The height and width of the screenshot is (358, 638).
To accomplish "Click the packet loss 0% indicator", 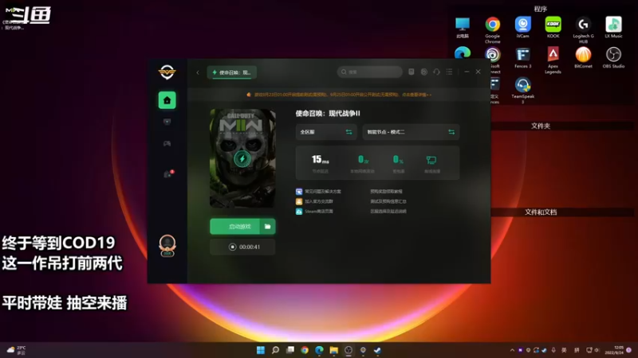I will pyautogui.click(x=398, y=160).
